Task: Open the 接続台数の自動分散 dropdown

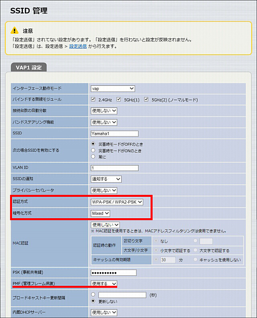Action: coord(104,111)
